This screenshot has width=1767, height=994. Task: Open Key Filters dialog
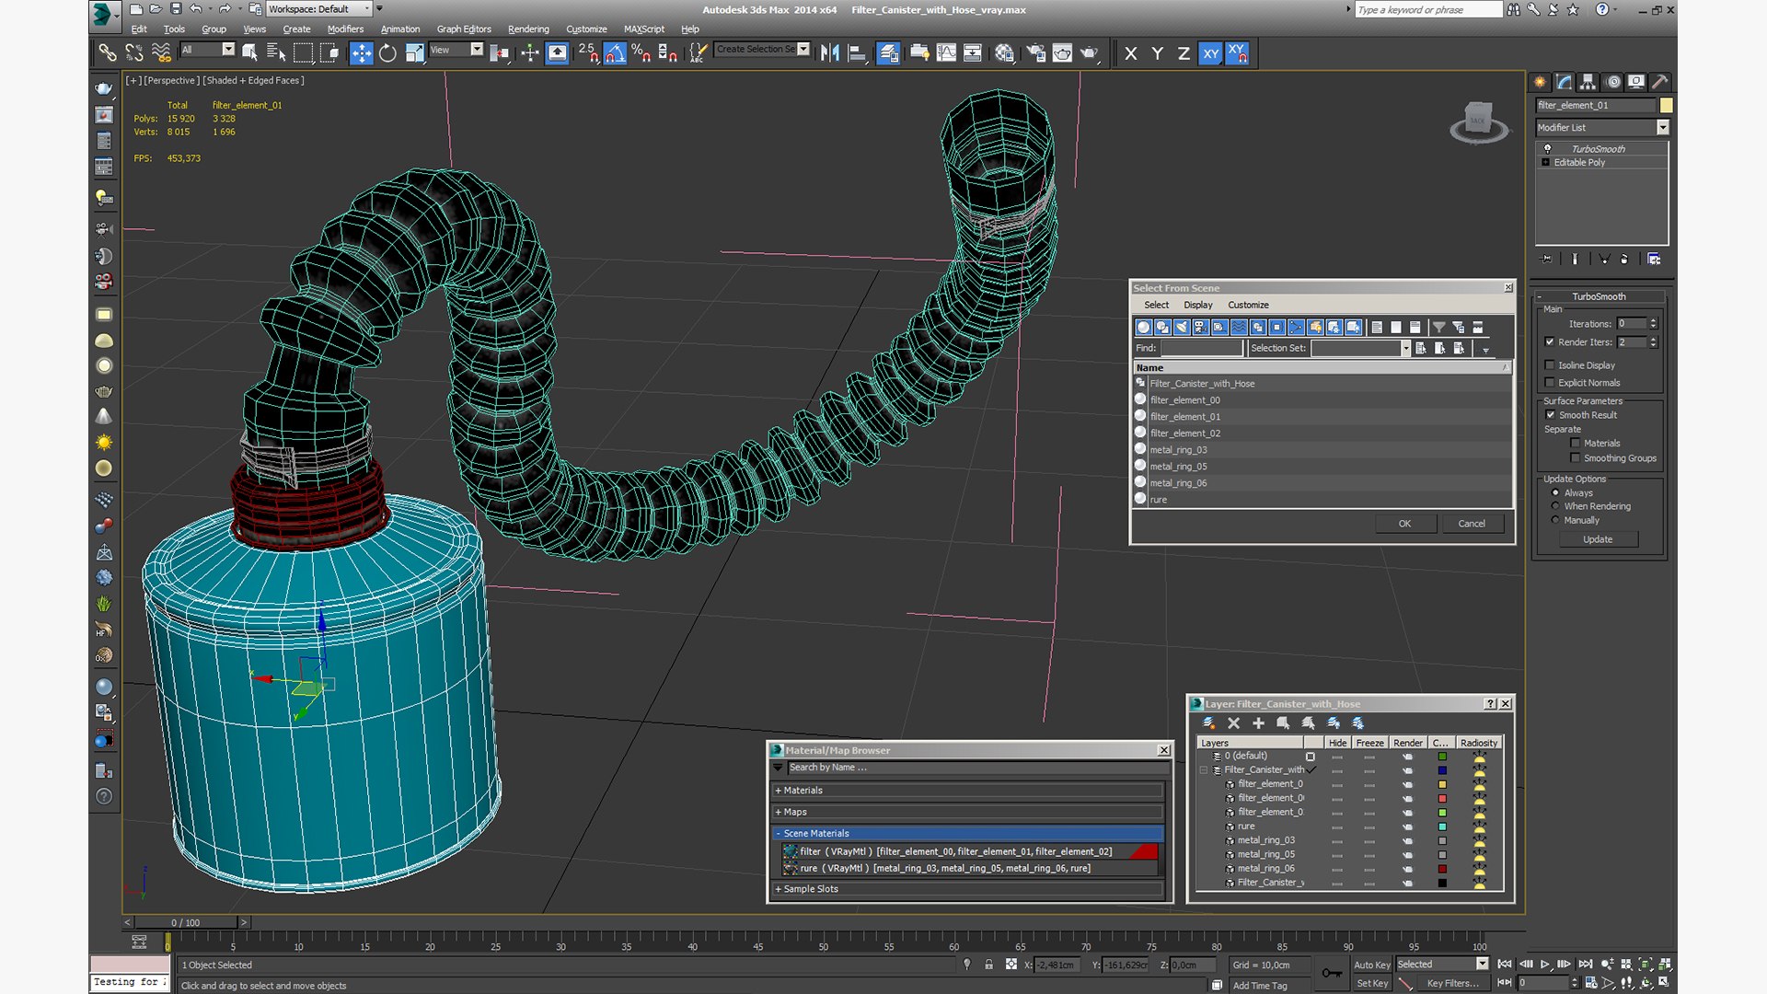(x=1452, y=984)
